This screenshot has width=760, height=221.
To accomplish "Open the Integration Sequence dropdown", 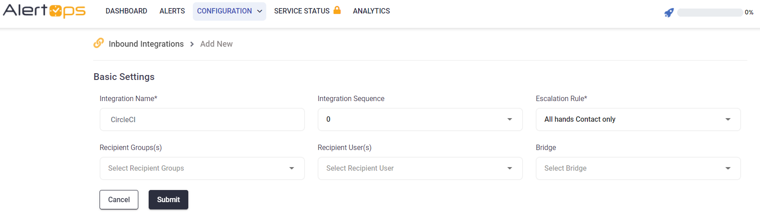I will [420, 119].
